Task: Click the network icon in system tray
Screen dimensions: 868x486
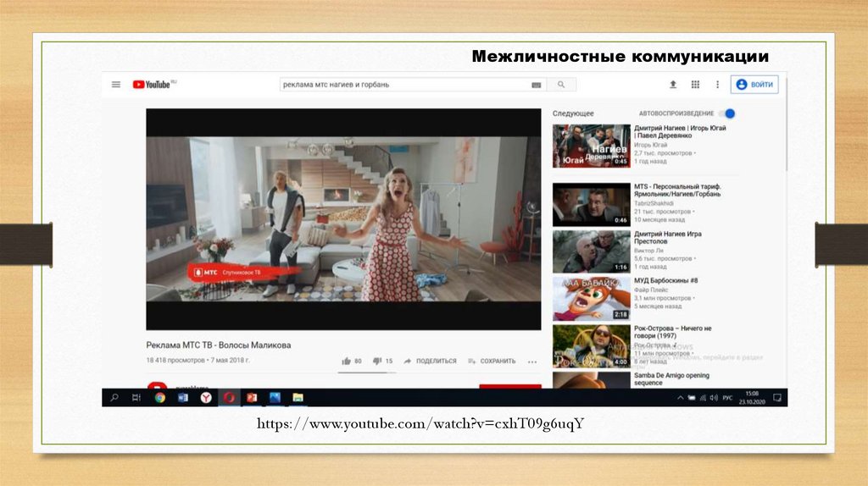Action: [x=703, y=398]
